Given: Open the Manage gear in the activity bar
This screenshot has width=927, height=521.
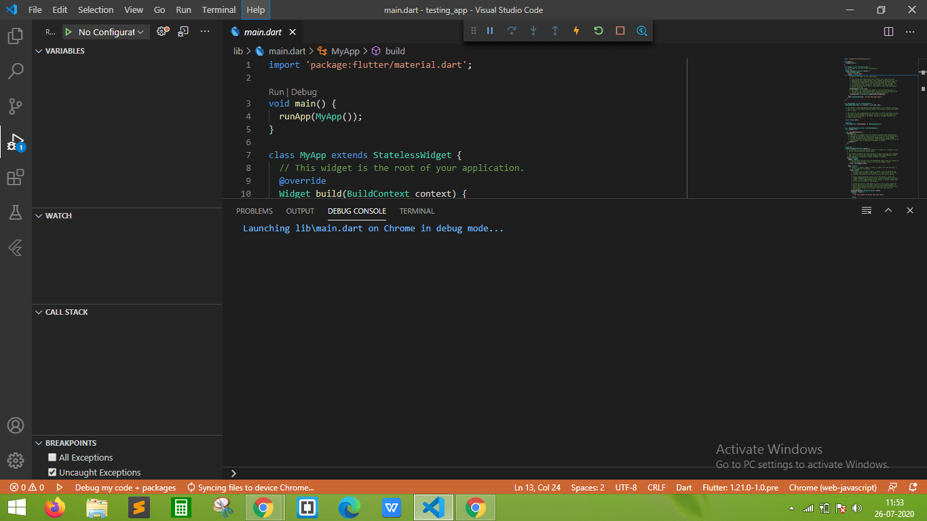Looking at the screenshot, I should (x=16, y=461).
